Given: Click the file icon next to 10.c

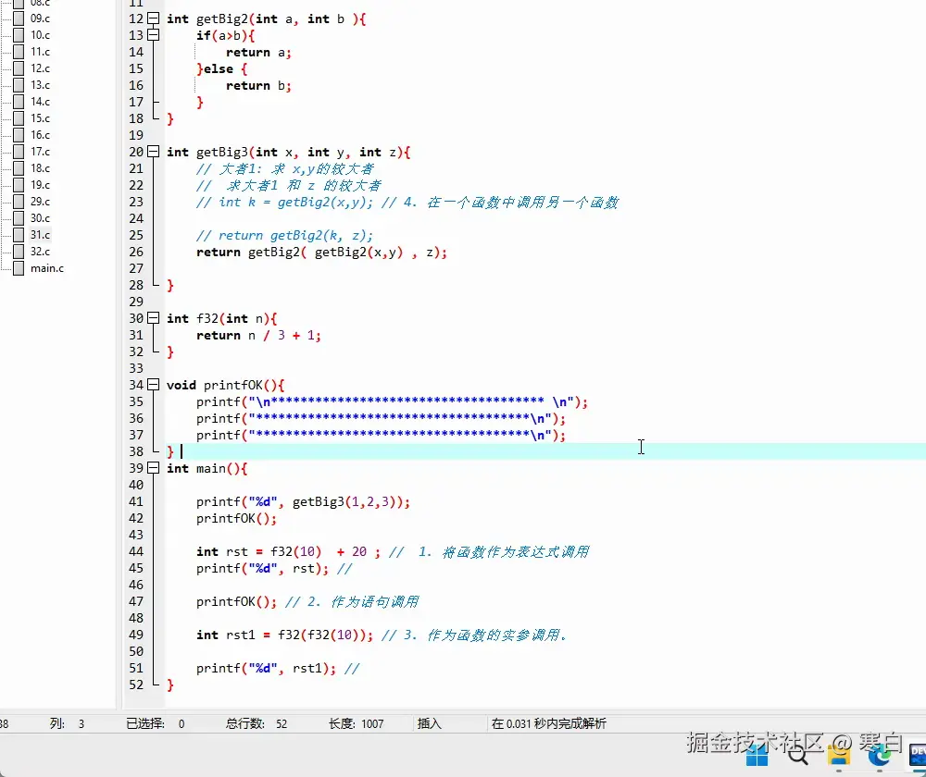Looking at the screenshot, I should [19, 35].
